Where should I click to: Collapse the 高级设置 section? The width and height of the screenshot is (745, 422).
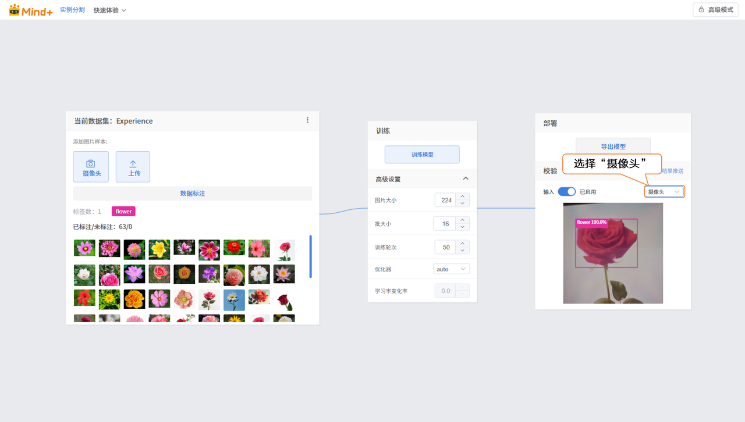point(465,179)
